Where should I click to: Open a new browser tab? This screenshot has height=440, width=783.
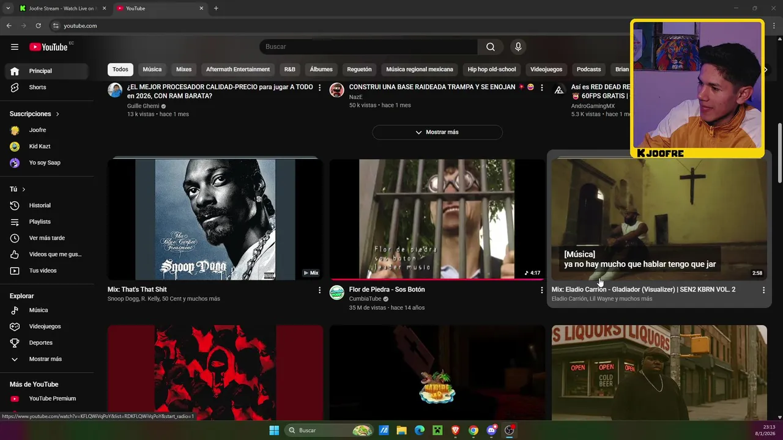coord(216,9)
